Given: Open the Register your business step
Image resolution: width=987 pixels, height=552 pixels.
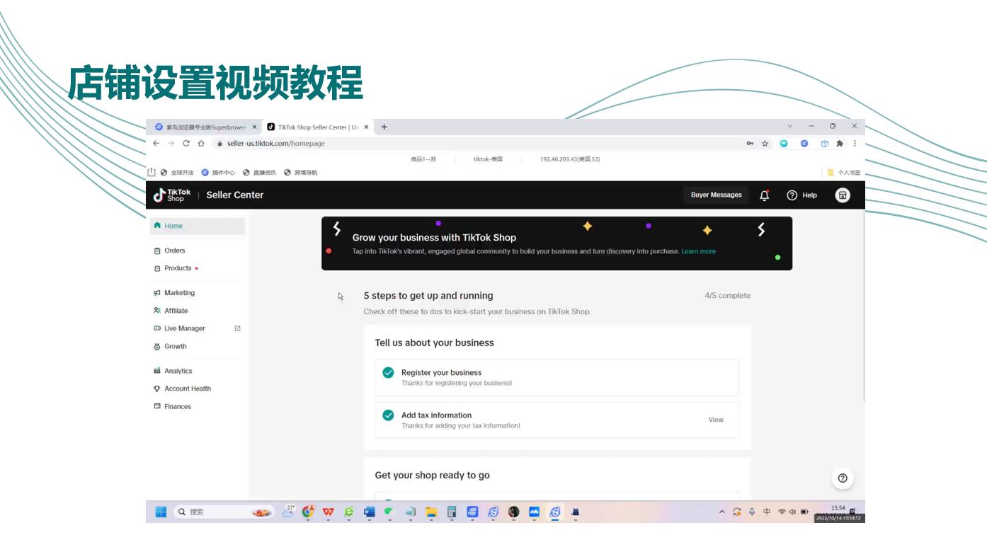Looking at the screenshot, I should pos(557,377).
